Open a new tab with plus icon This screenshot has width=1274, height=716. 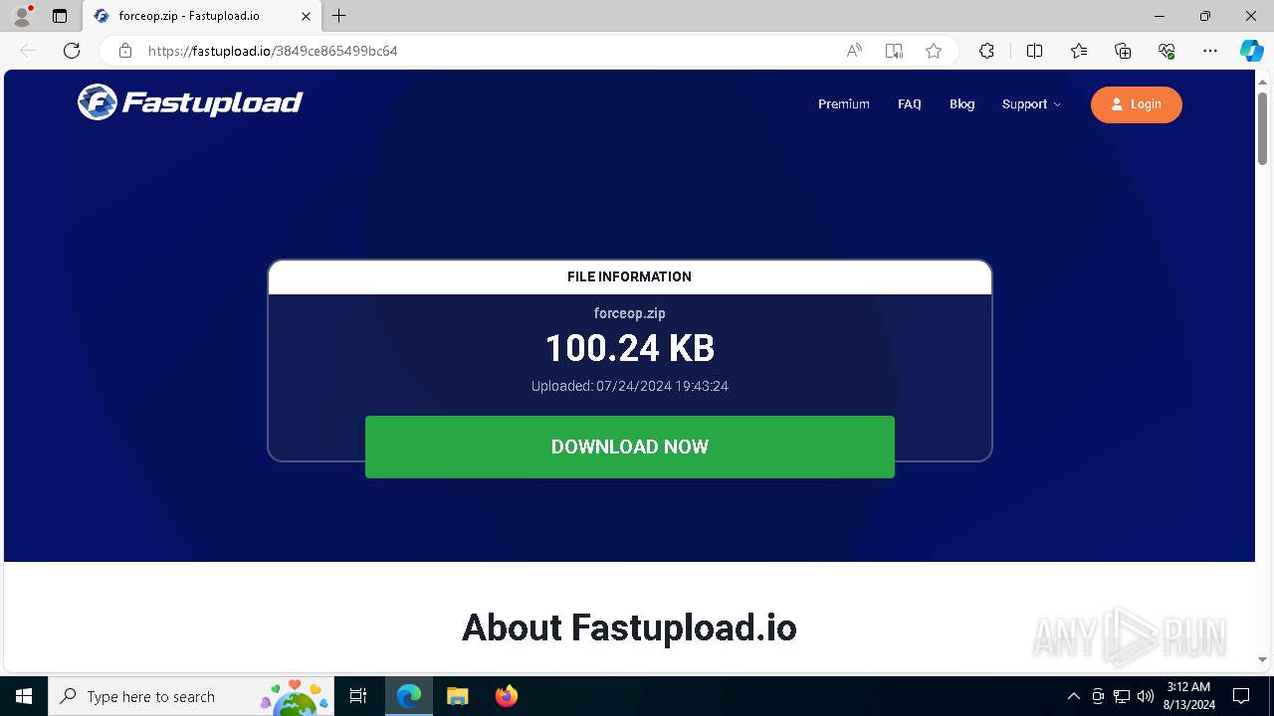coord(339,16)
